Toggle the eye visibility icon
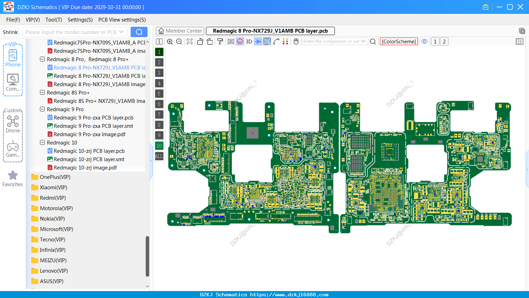This screenshot has height=298, width=529. pos(424,41)
